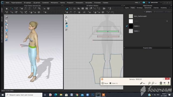
Task: Click the skin-colored avatar icon in 3D side toolbar
Action: (6, 37)
